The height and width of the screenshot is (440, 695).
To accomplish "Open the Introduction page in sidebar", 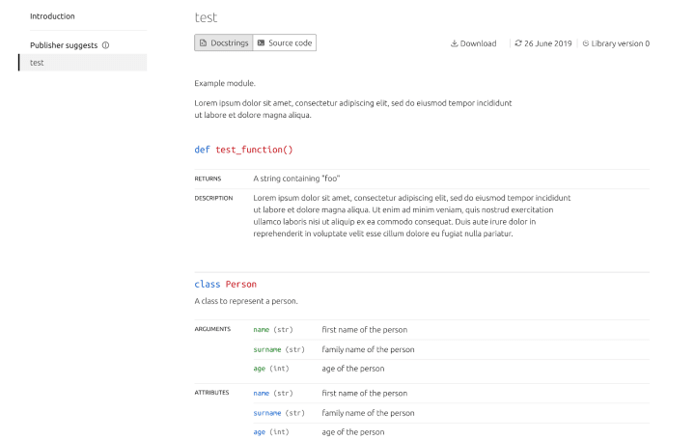I will pos(52,16).
